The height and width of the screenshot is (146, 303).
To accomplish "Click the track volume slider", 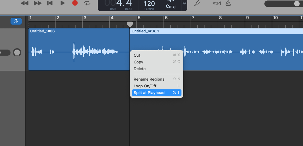I will [x=5, y=53].
